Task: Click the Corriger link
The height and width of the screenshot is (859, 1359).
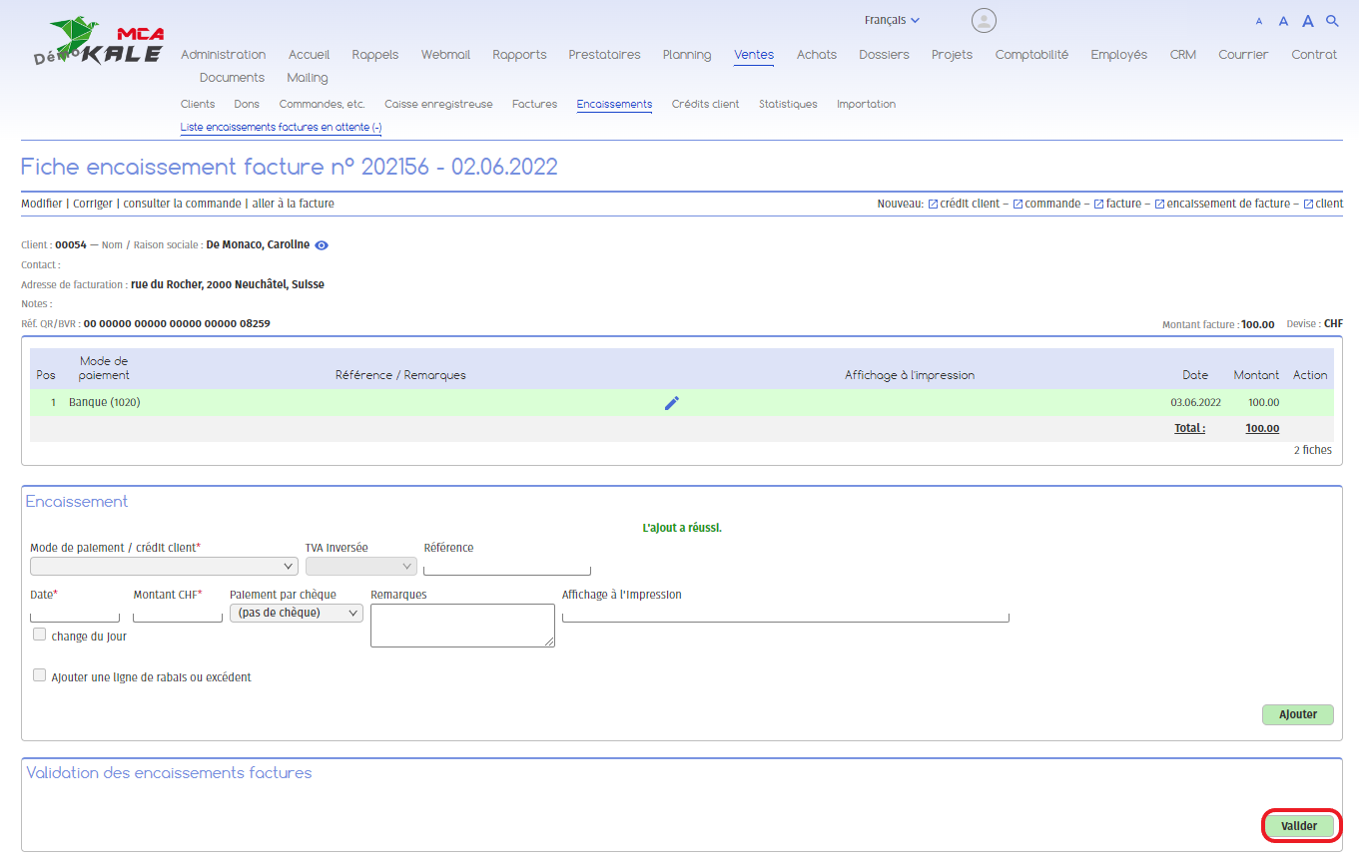Action: tap(93, 204)
